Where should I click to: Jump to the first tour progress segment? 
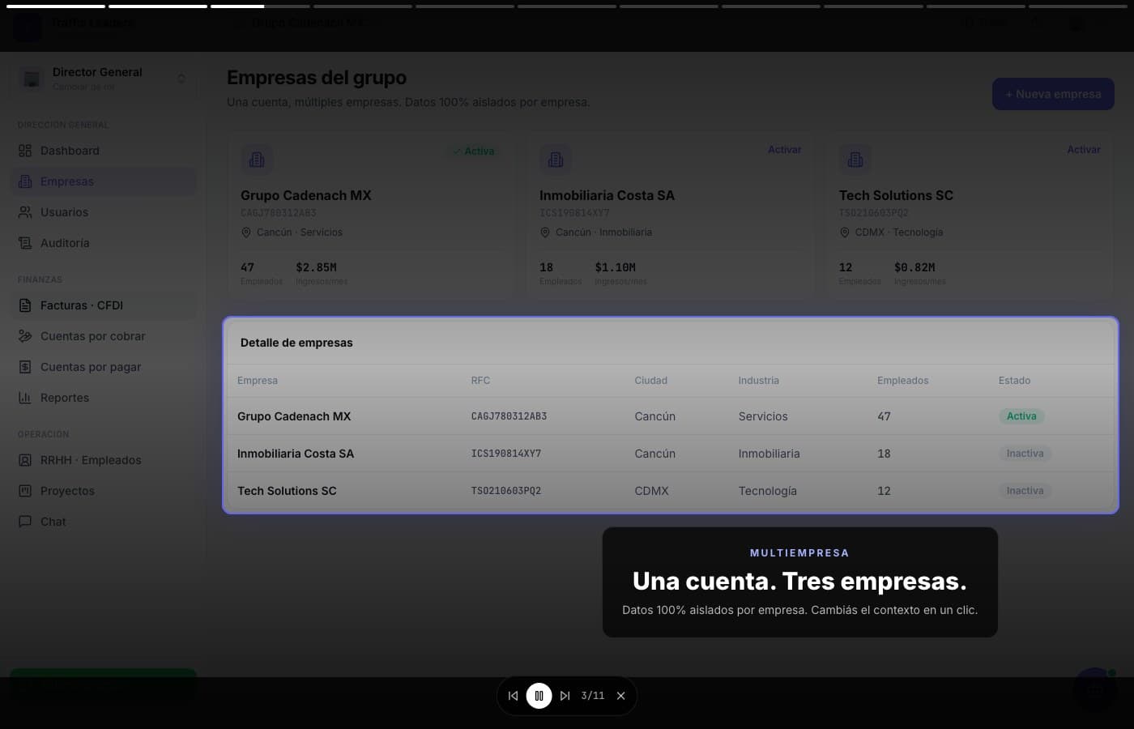click(x=56, y=6)
